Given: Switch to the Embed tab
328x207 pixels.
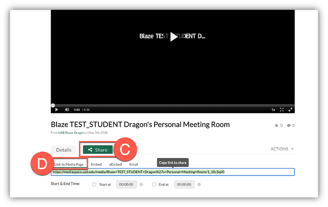Looking at the screenshot, I should (x=96, y=164).
